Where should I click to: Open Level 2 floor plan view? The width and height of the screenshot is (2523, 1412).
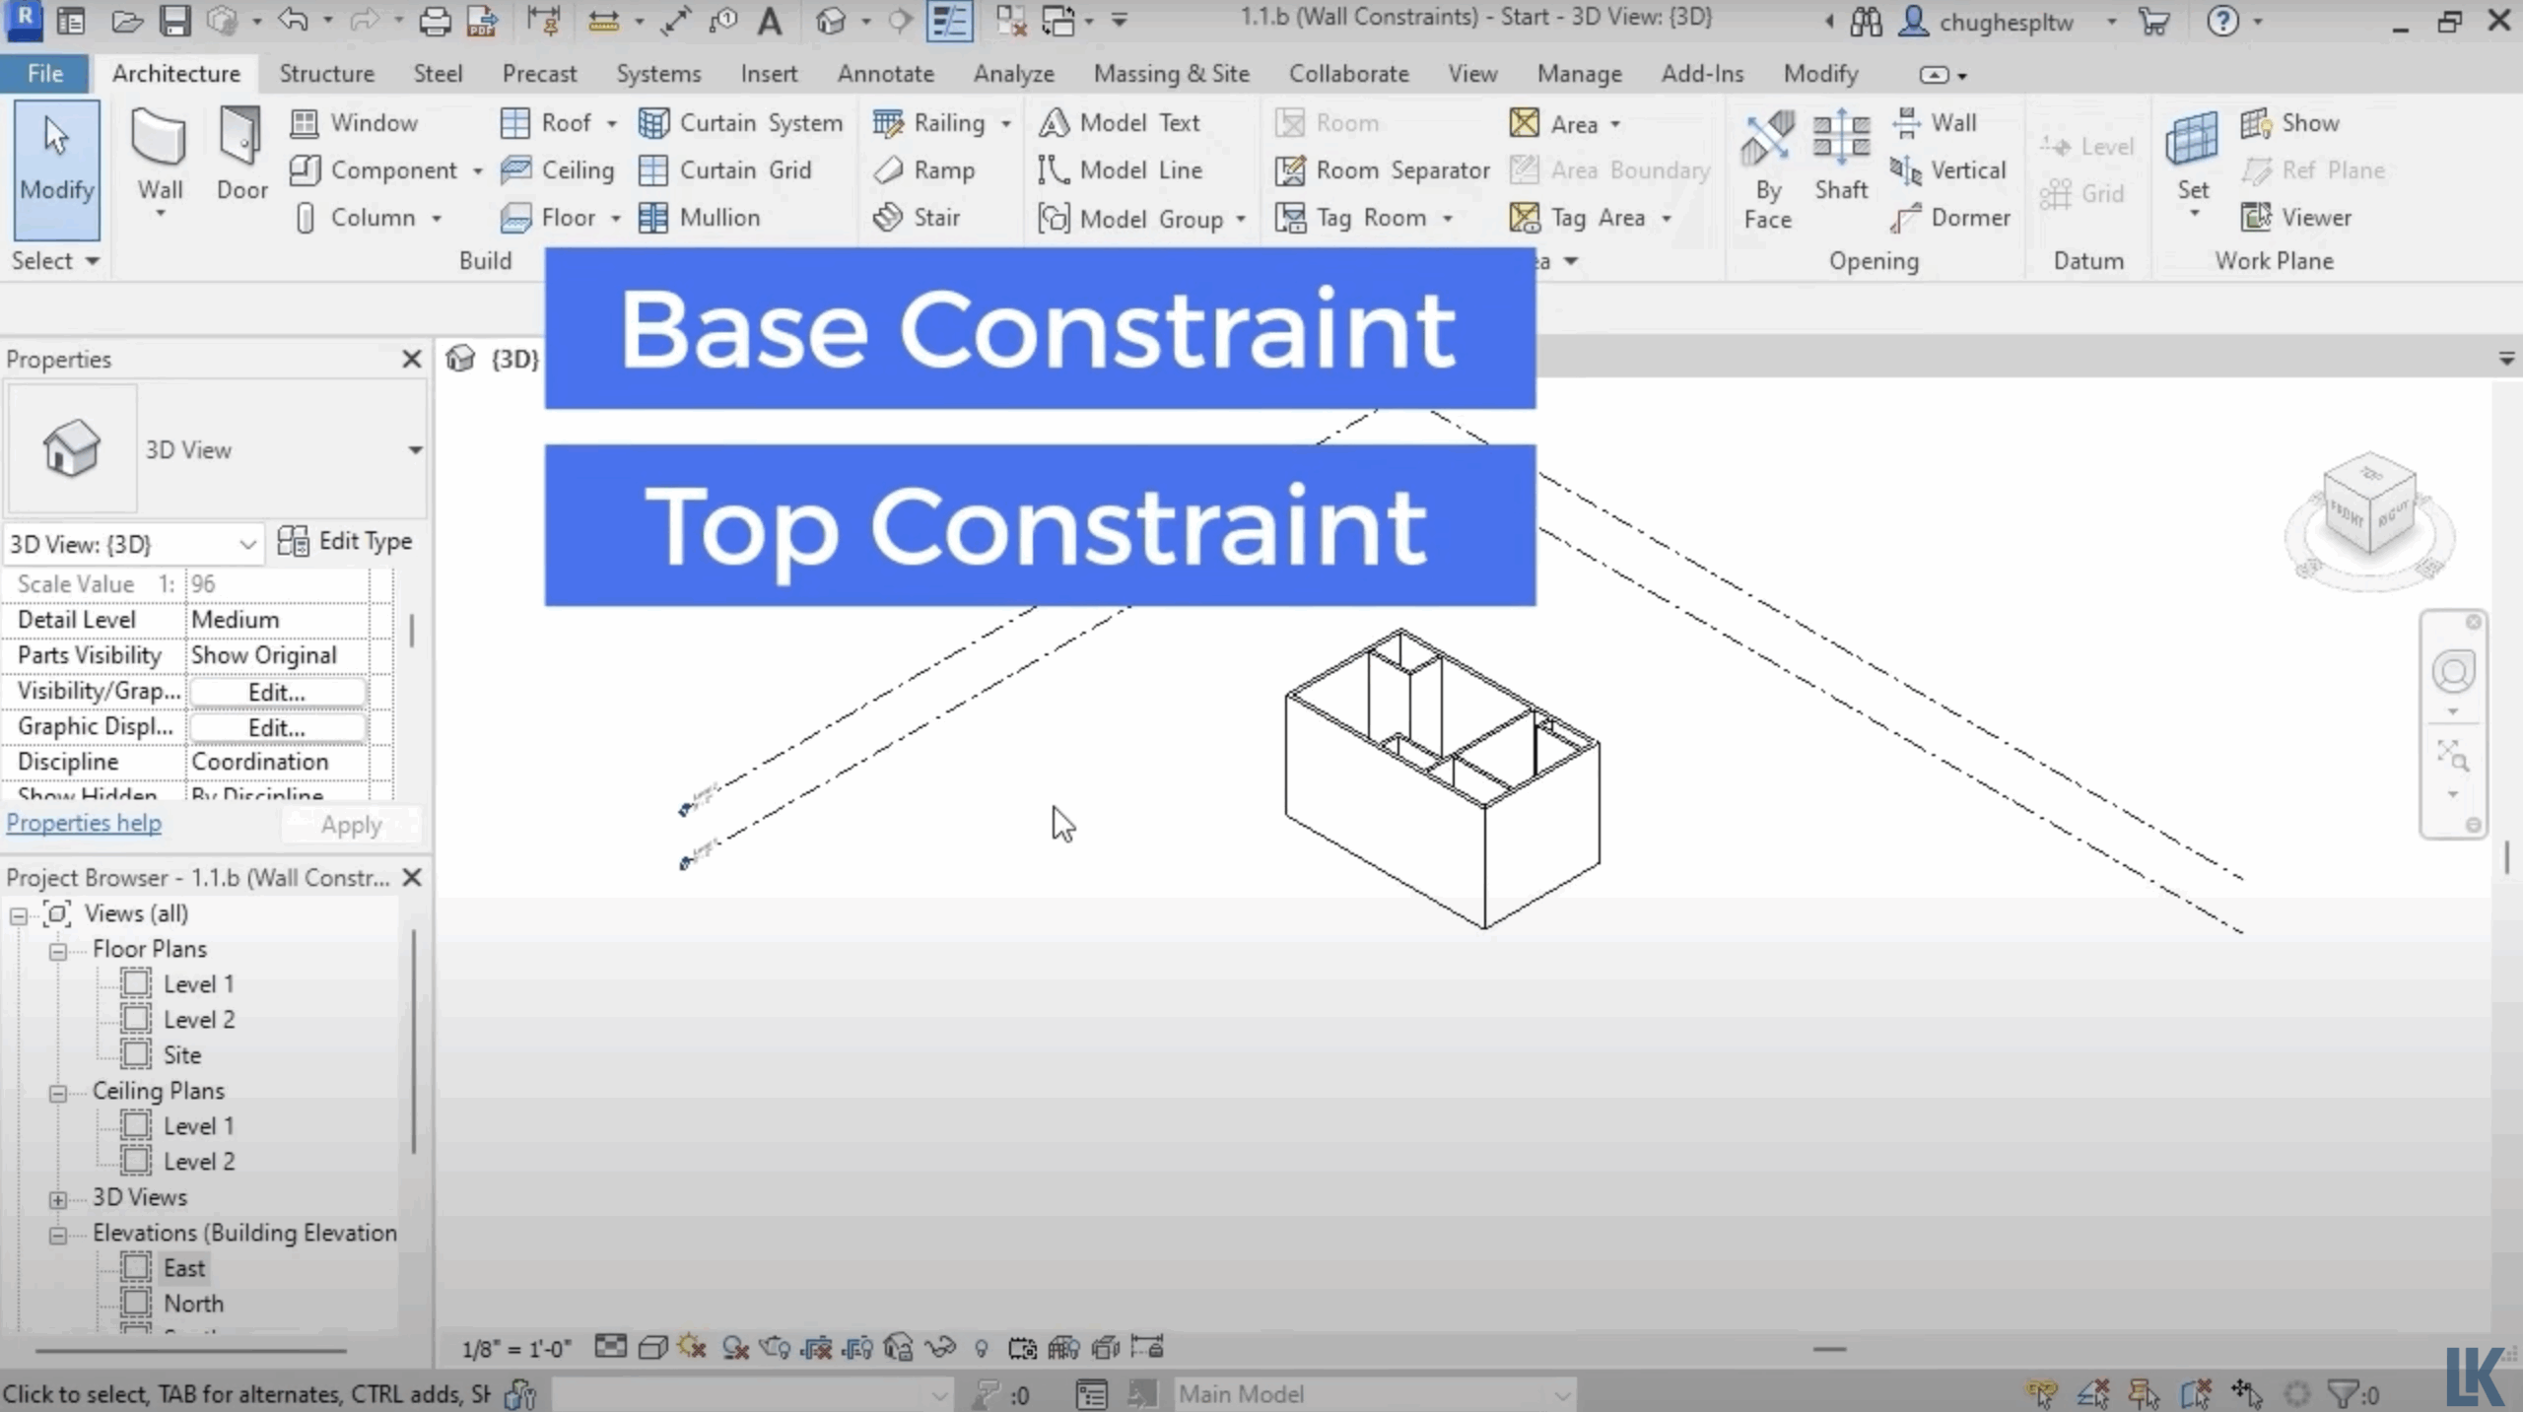point(198,1020)
